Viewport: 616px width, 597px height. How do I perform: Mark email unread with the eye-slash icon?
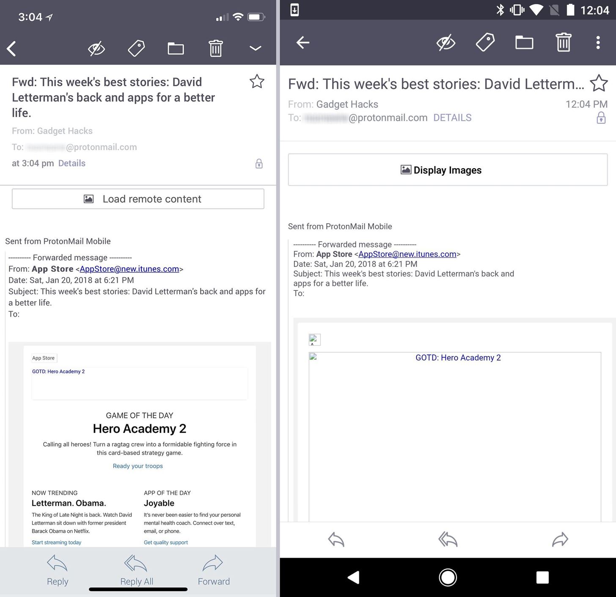(96, 48)
